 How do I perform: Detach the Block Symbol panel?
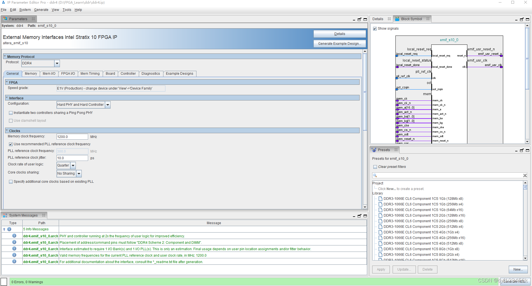point(522,19)
